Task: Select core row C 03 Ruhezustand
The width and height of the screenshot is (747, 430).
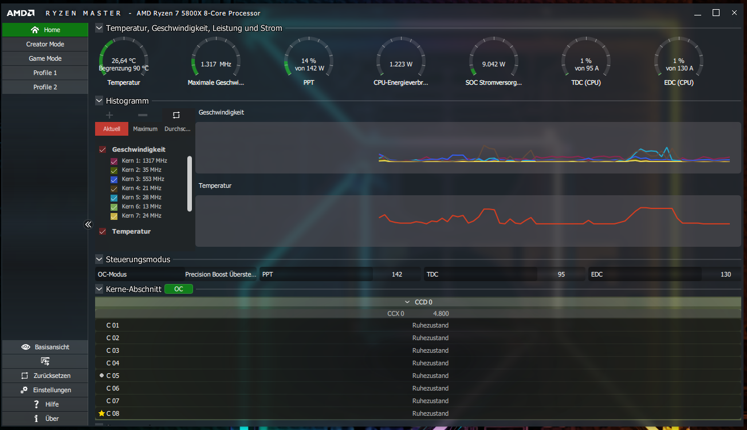Action: coord(418,350)
